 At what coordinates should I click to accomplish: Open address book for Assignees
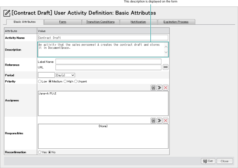153,88
